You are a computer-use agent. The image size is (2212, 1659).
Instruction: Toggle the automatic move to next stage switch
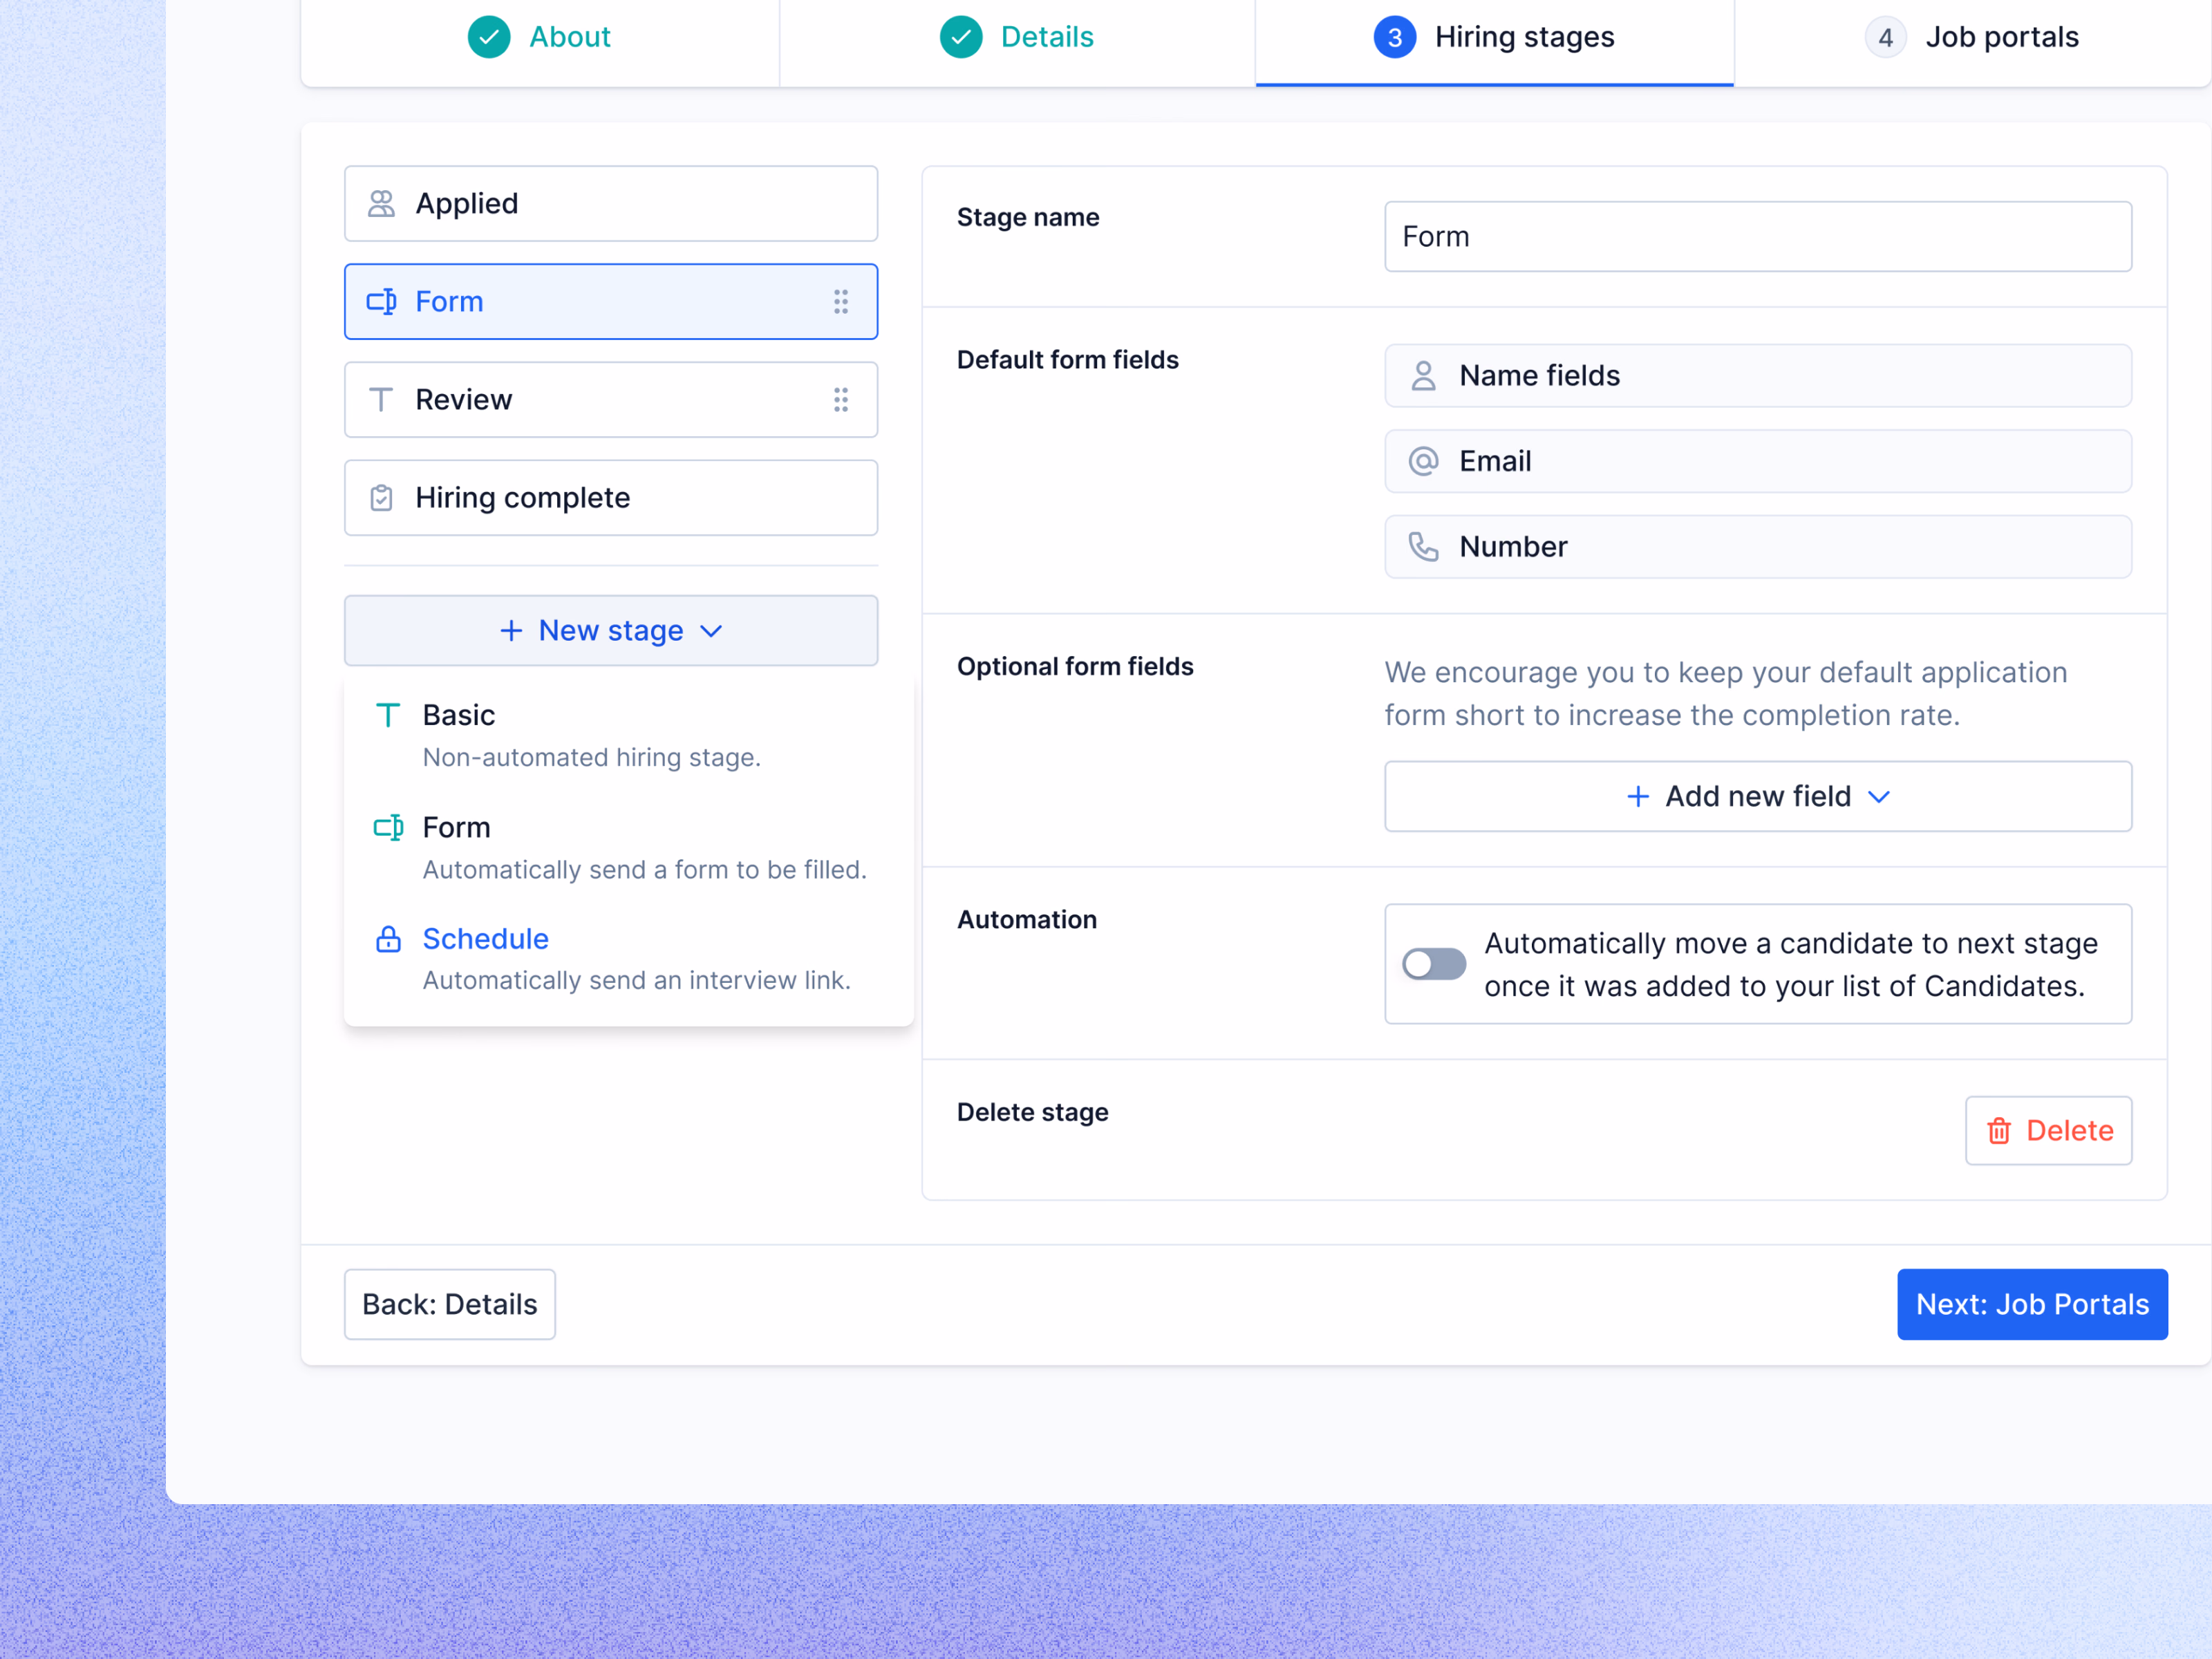click(x=1434, y=964)
